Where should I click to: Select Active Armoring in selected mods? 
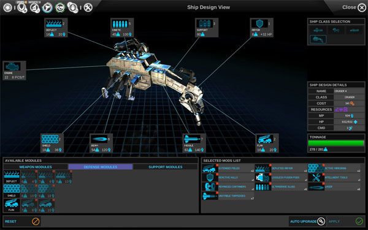pyautogui.click(x=334, y=168)
